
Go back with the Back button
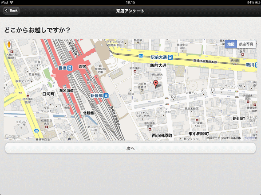pos(12,11)
